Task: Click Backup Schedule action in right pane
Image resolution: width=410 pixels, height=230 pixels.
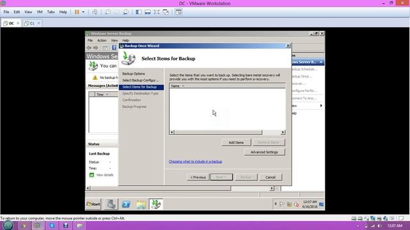Action: [x=305, y=70]
